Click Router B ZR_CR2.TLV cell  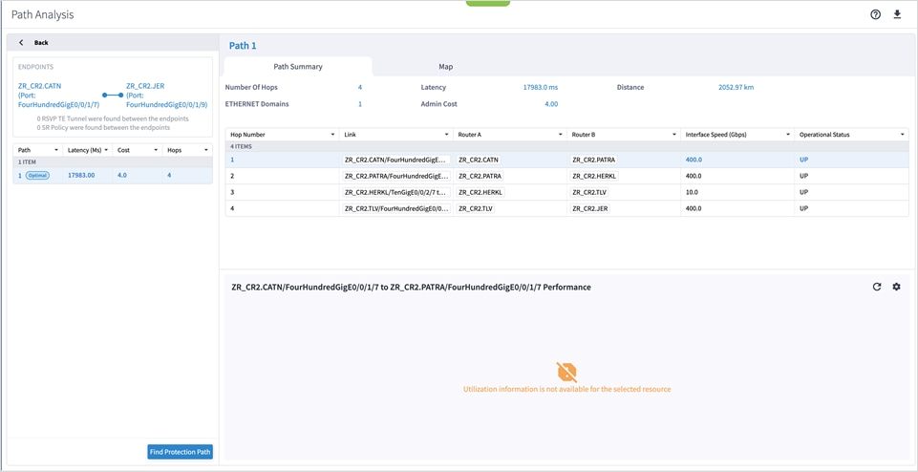tap(589, 192)
